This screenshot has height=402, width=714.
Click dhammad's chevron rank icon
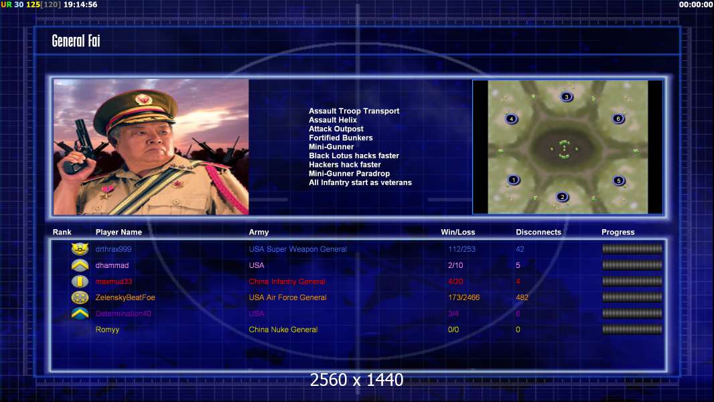(80, 265)
